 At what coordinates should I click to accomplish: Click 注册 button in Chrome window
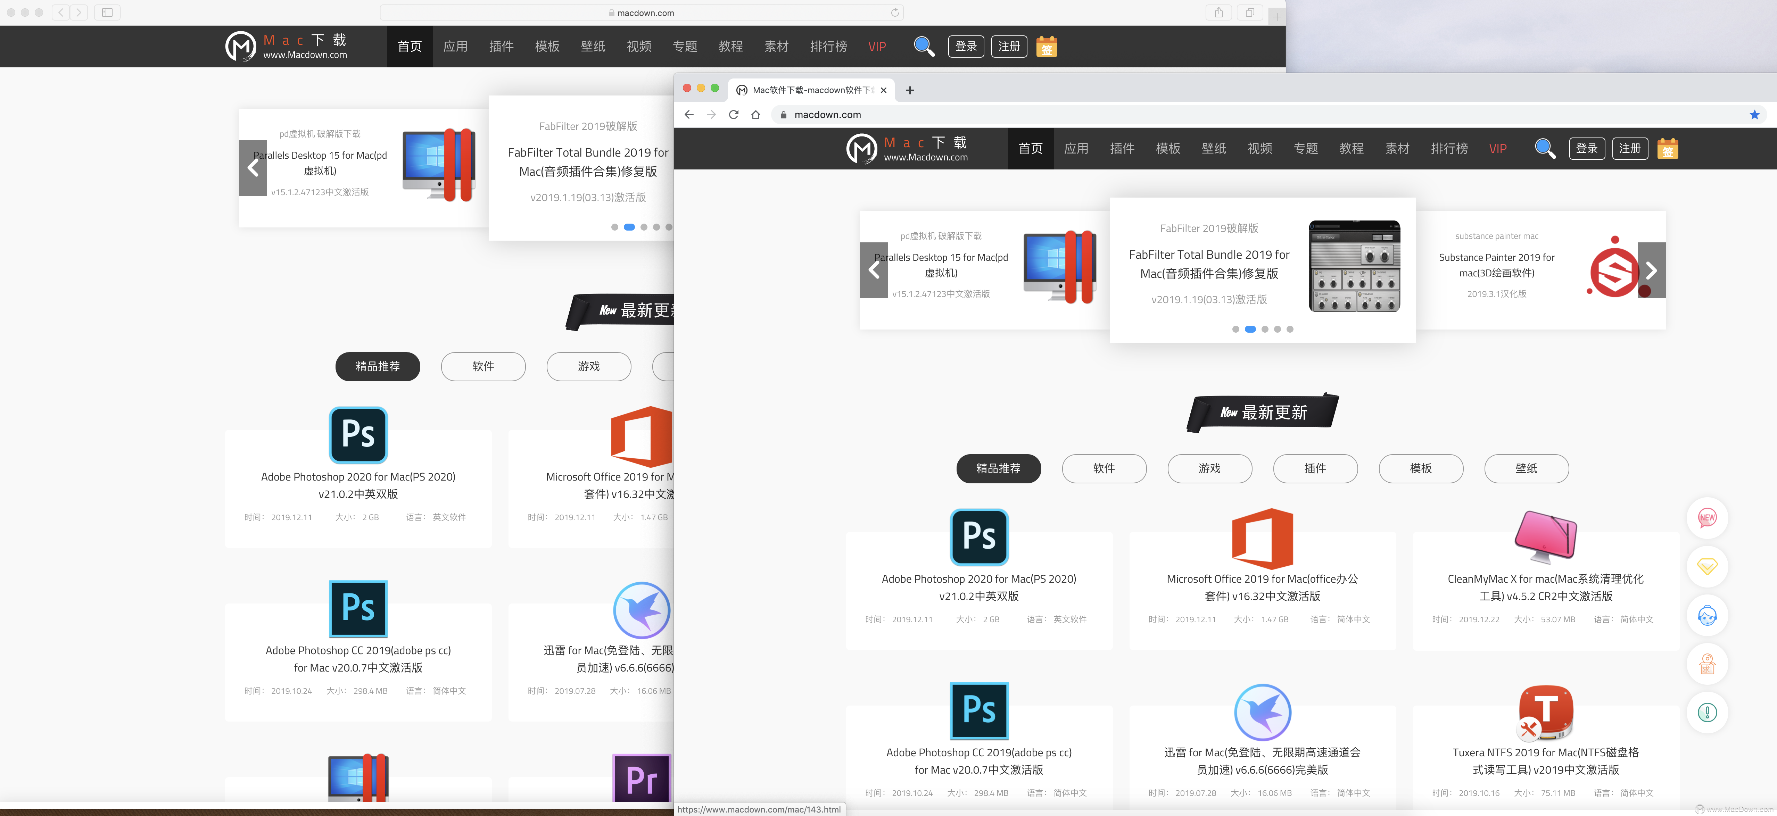[x=1629, y=148]
